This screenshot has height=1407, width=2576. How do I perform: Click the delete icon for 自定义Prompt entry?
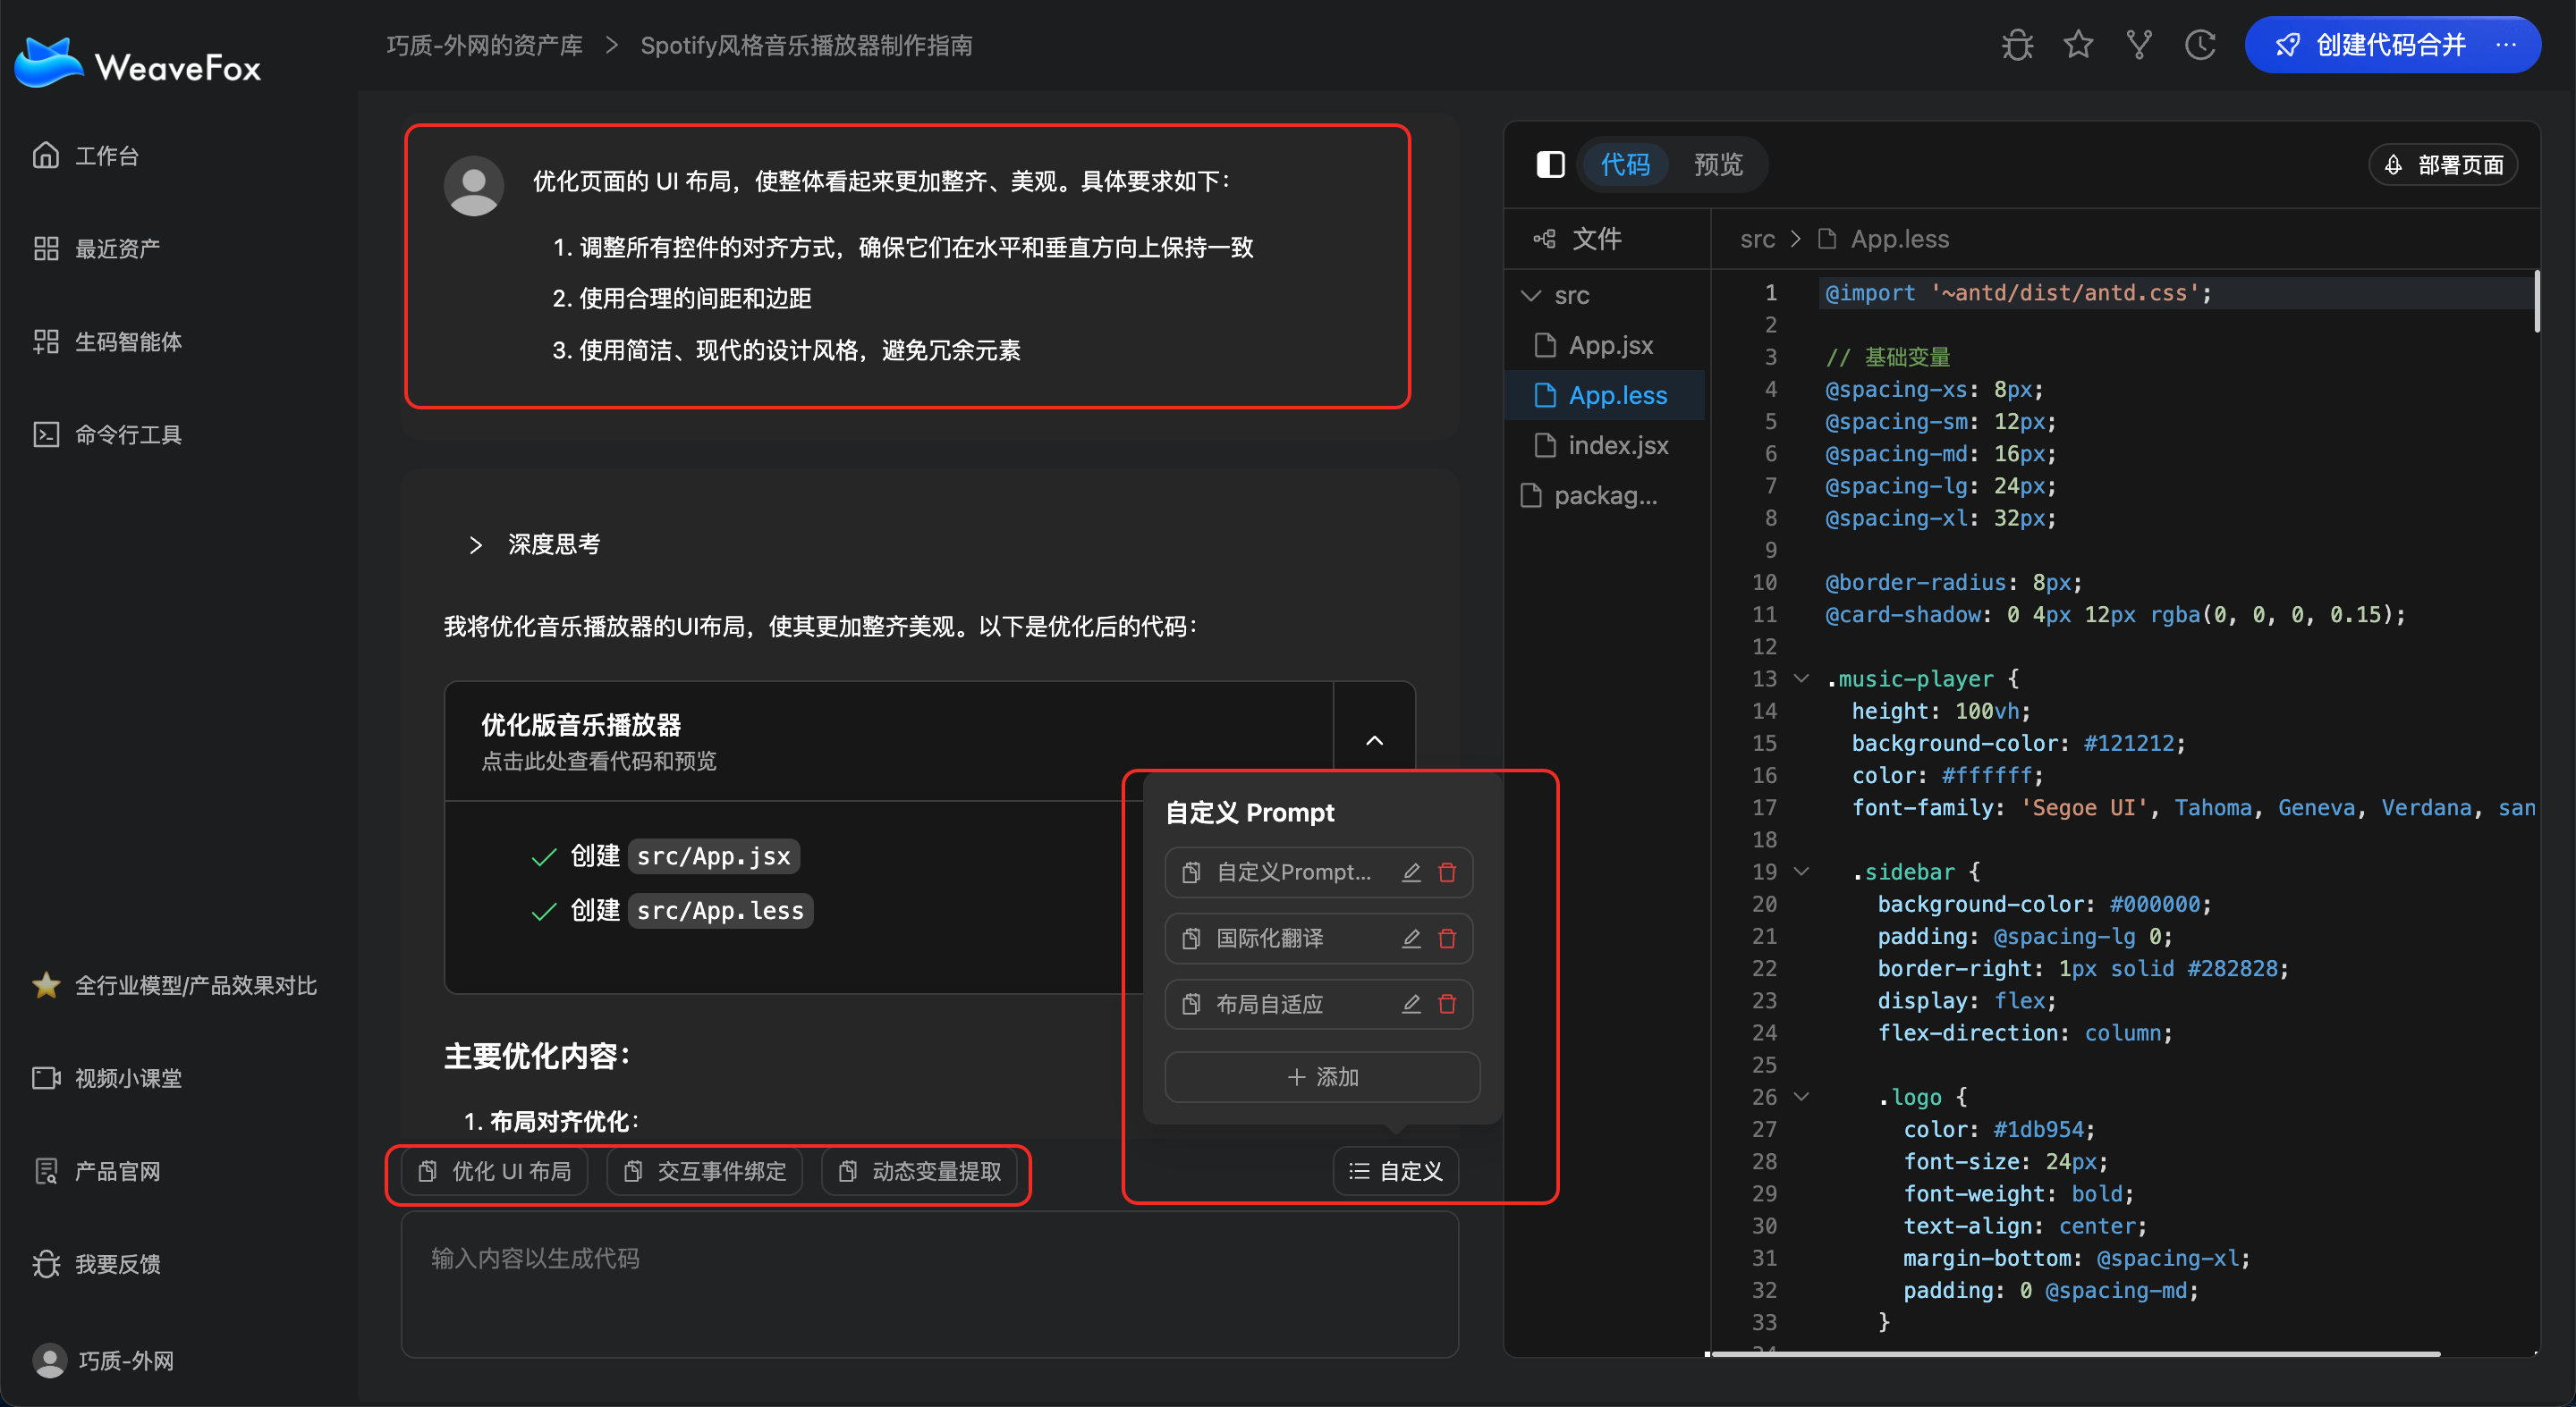click(1447, 872)
